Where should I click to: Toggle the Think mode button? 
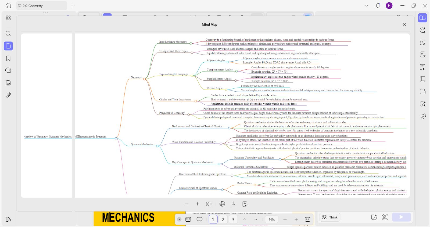[330, 217]
